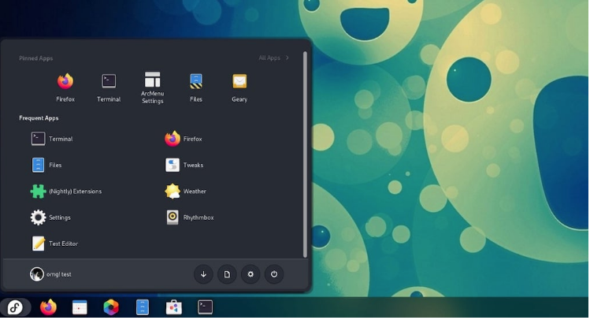Click the omg! test user profile
The image size is (590, 320).
coord(50,274)
